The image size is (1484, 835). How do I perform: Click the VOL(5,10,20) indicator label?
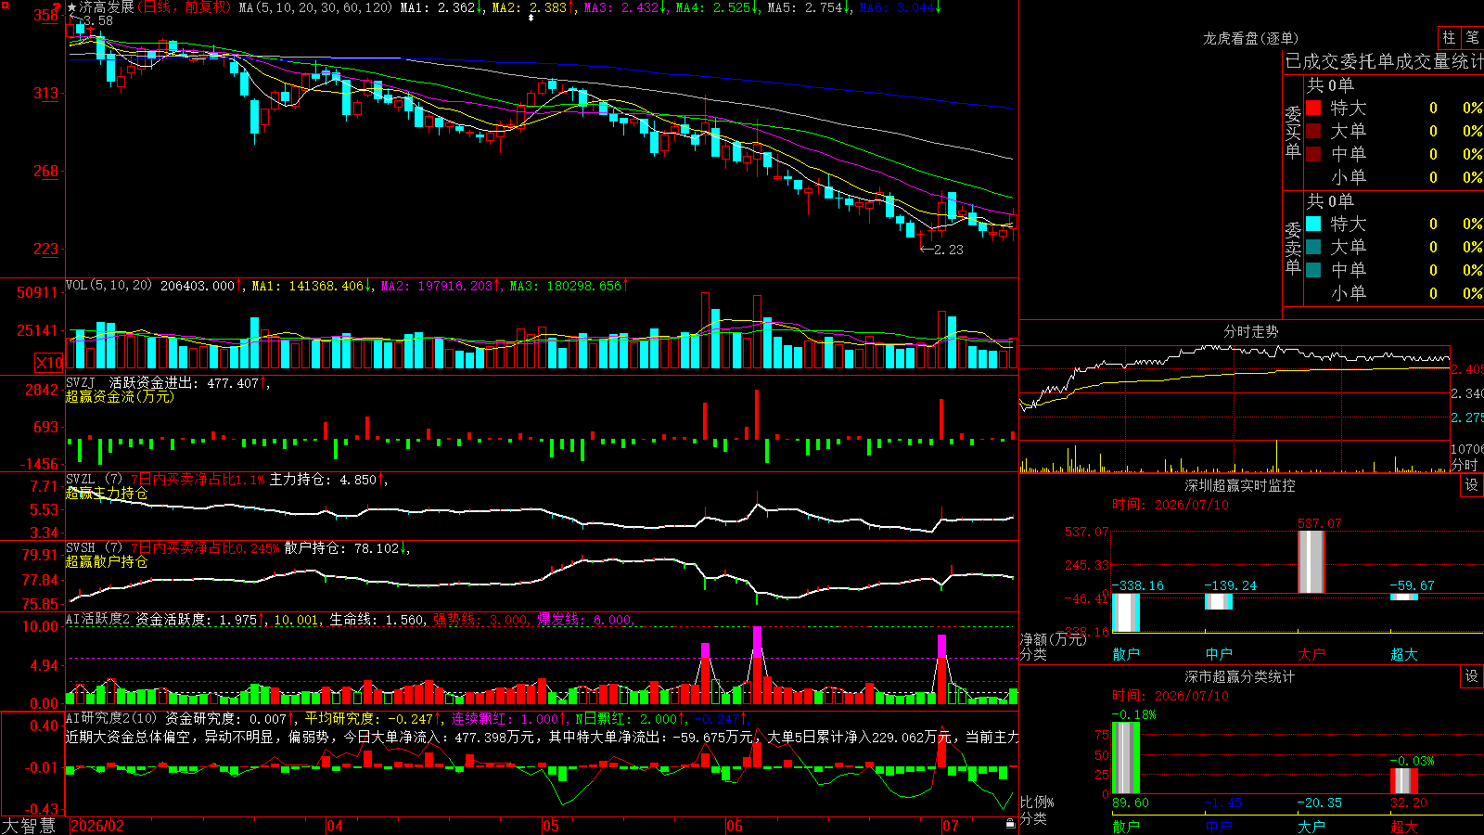pos(109,285)
